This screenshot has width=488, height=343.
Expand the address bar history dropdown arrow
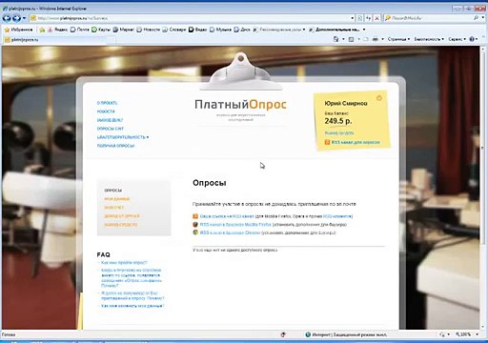click(353, 18)
